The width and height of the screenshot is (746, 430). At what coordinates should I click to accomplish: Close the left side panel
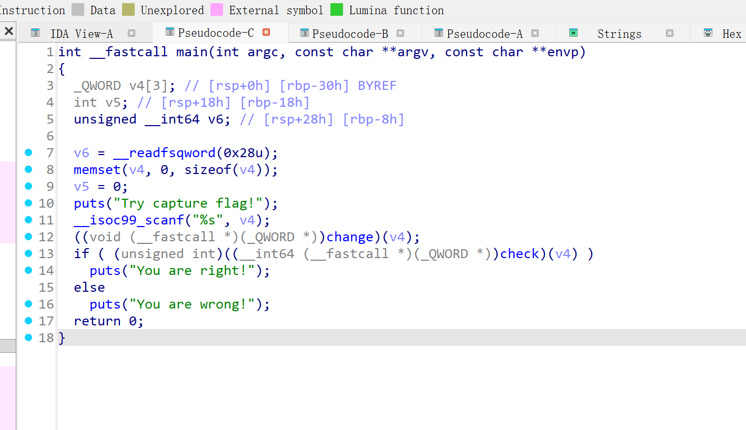[8, 32]
